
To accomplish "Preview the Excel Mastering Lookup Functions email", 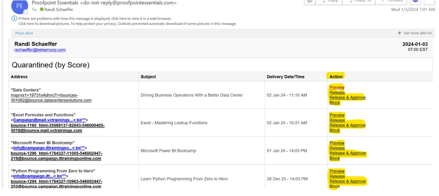I will click(337, 115).
